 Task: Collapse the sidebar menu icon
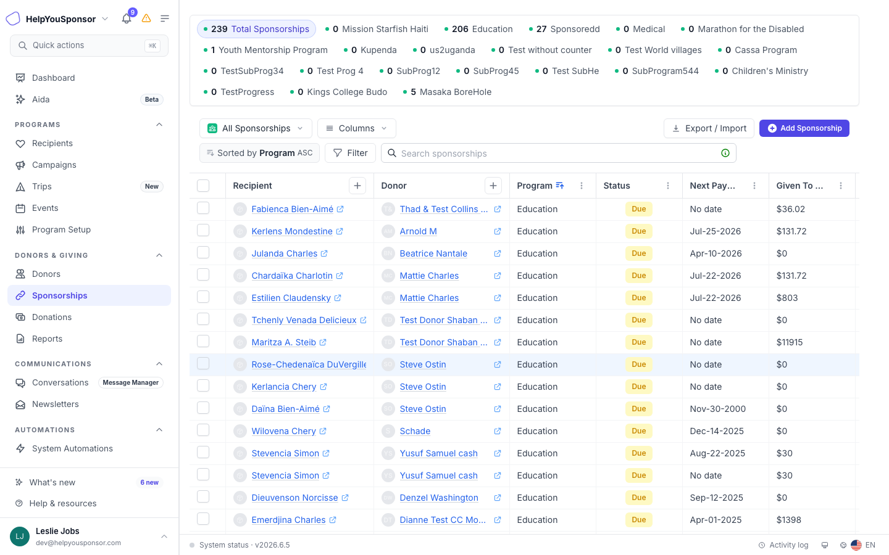pos(165,18)
